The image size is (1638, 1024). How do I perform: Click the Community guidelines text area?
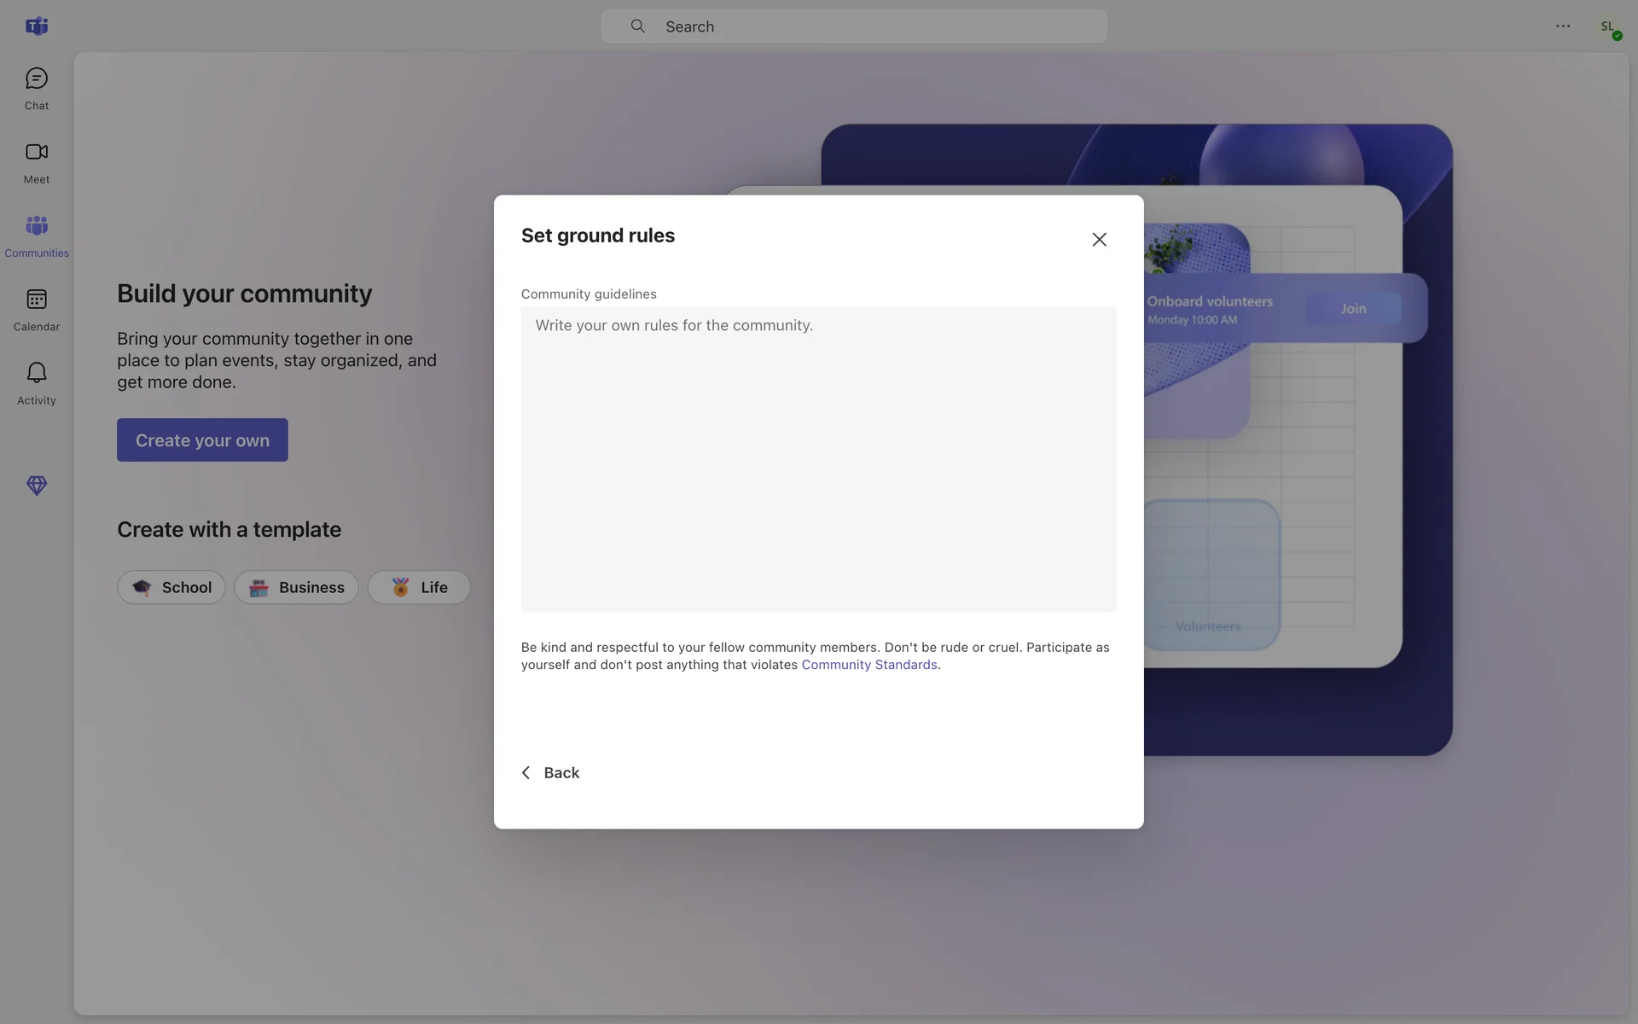click(818, 458)
